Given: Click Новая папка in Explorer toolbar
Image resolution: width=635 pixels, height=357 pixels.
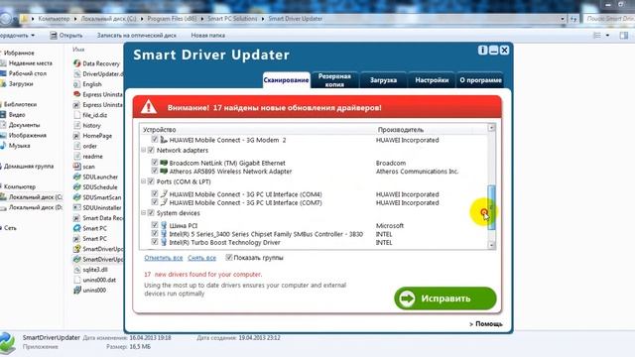Looking at the screenshot, I should [207, 36].
